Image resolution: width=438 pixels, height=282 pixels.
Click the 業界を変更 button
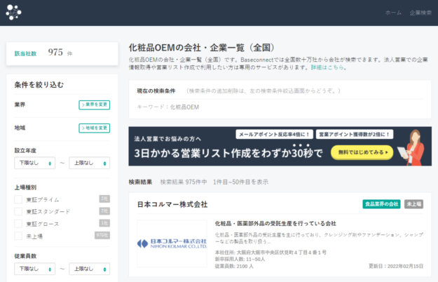point(95,105)
